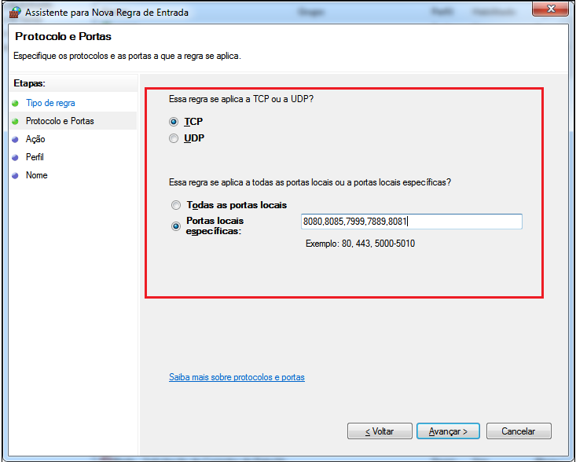Cancel the wizard with 'Cancelar' button
576x462 pixels.
519,431
